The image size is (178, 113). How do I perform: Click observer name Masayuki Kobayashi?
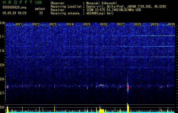click(x=102, y=3)
